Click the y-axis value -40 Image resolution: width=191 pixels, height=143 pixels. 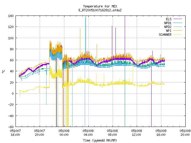11,116
